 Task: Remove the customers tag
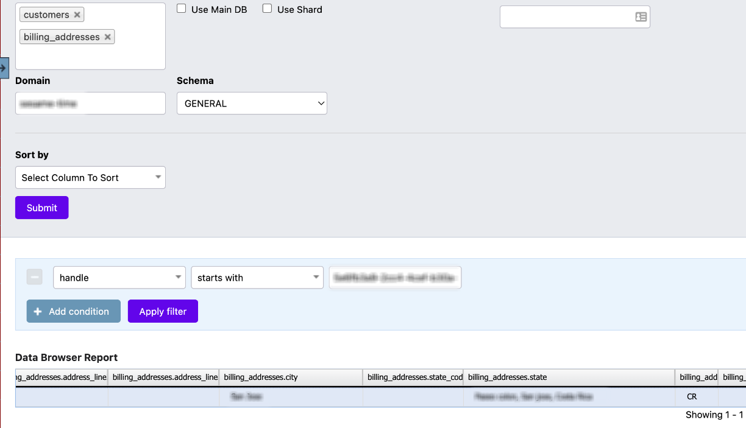77,15
